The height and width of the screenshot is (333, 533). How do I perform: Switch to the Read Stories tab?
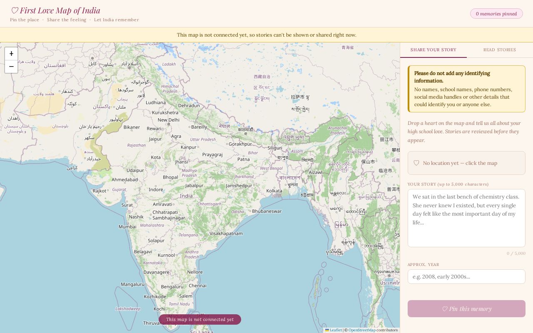pyautogui.click(x=500, y=50)
